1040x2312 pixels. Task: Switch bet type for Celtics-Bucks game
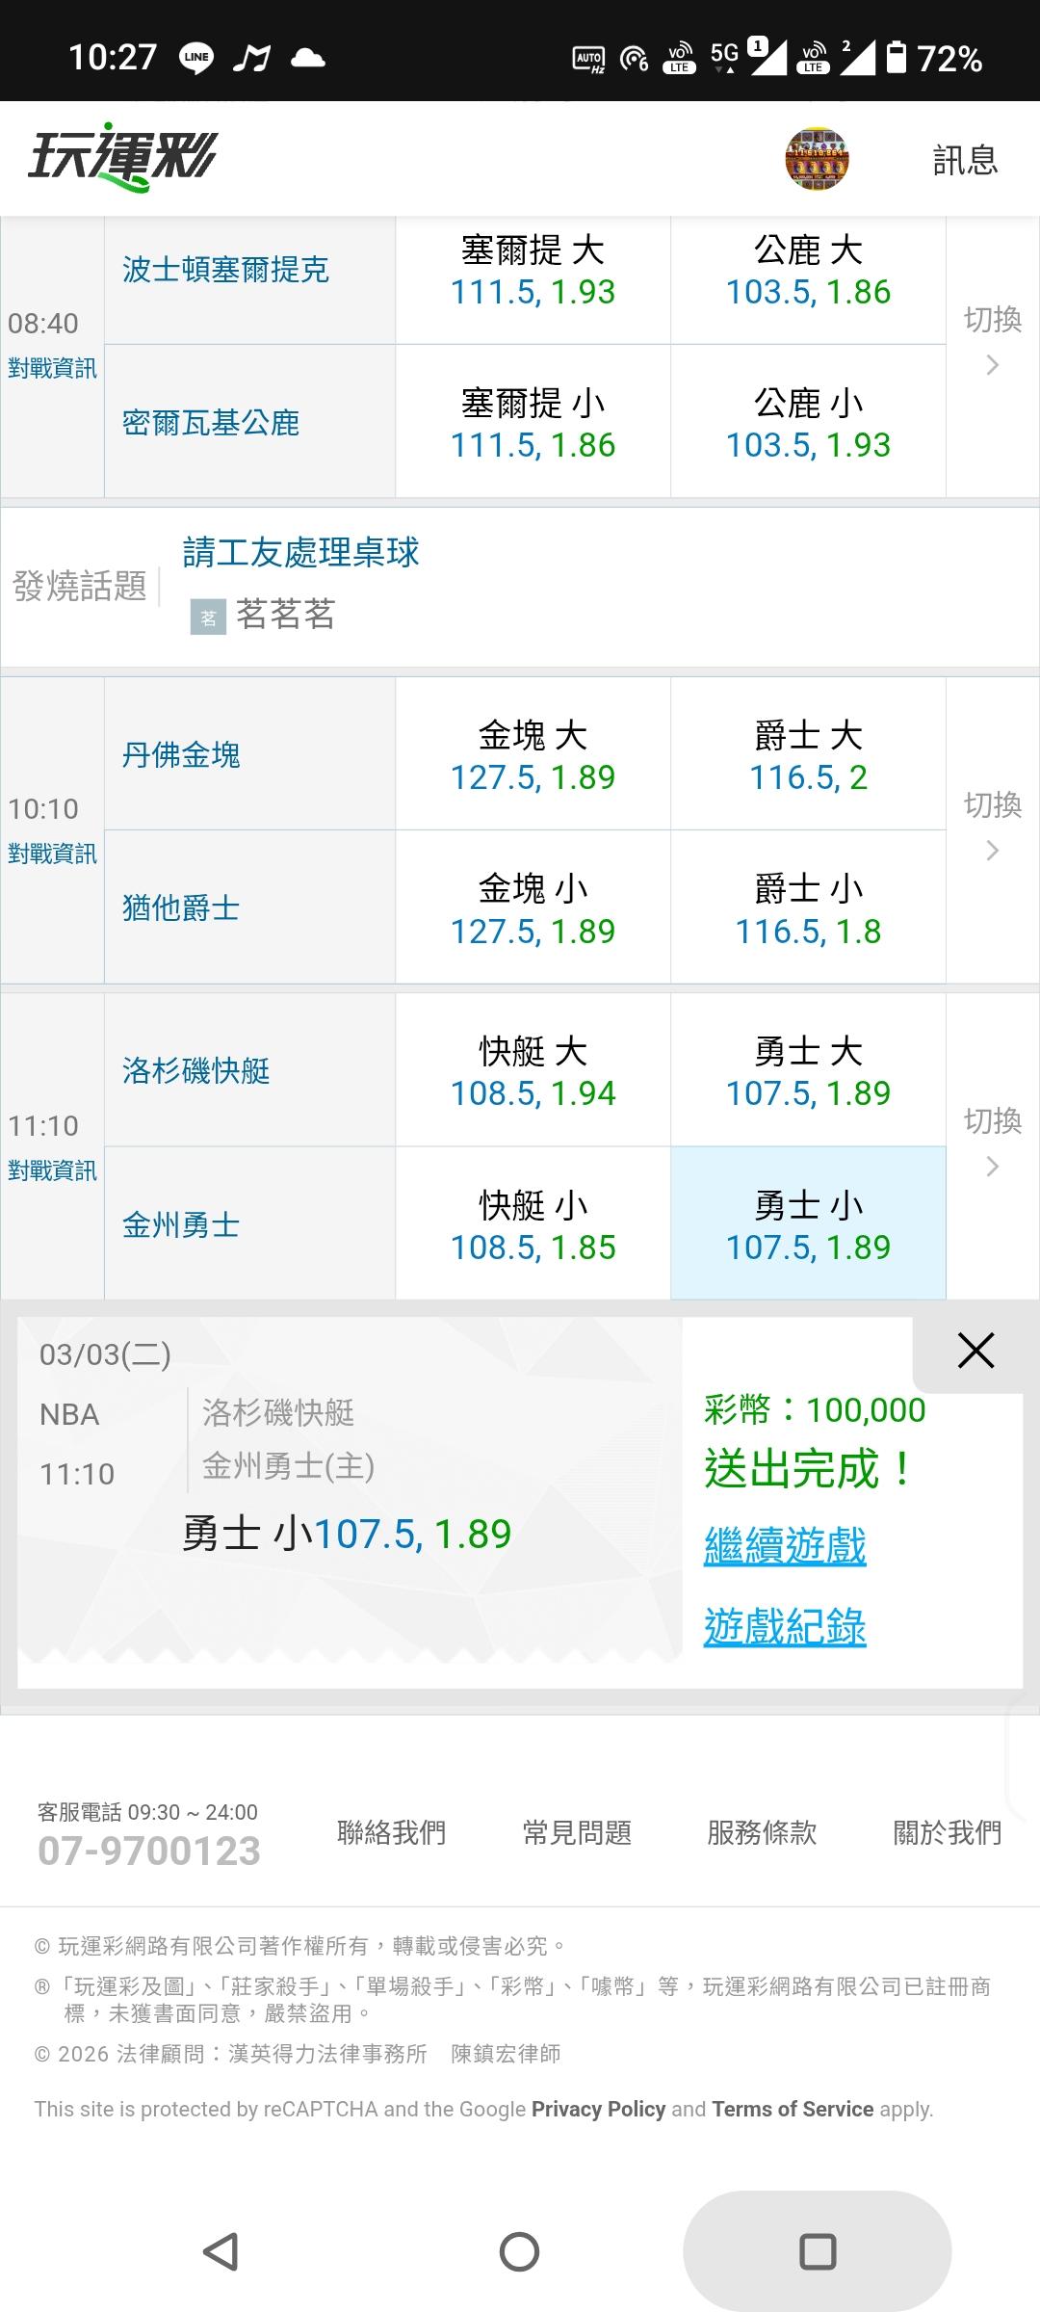[993, 339]
